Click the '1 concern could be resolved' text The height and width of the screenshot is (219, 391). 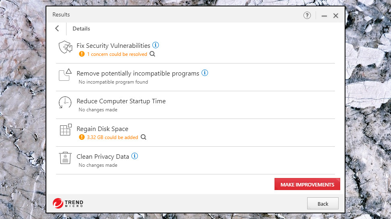point(117,54)
